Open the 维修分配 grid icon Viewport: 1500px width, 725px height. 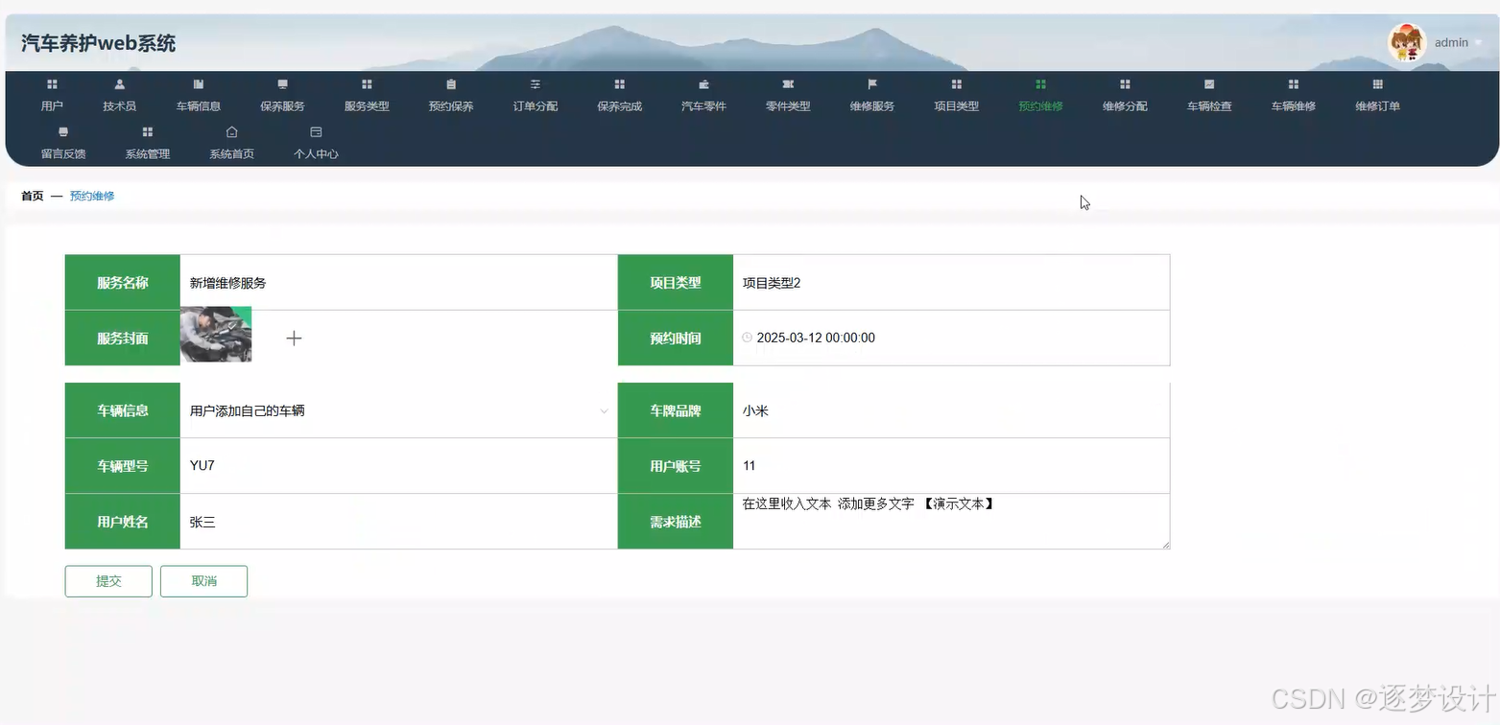(x=1125, y=84)
